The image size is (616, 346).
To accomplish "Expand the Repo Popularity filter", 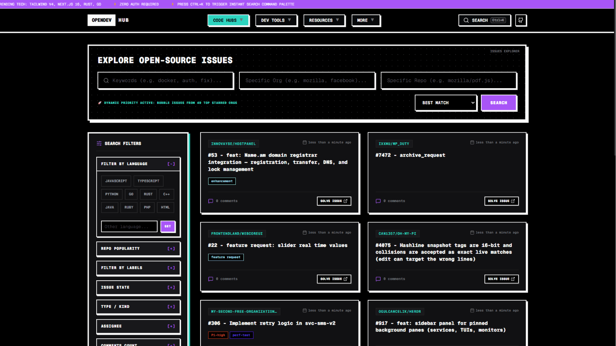I will coord(138,249).
